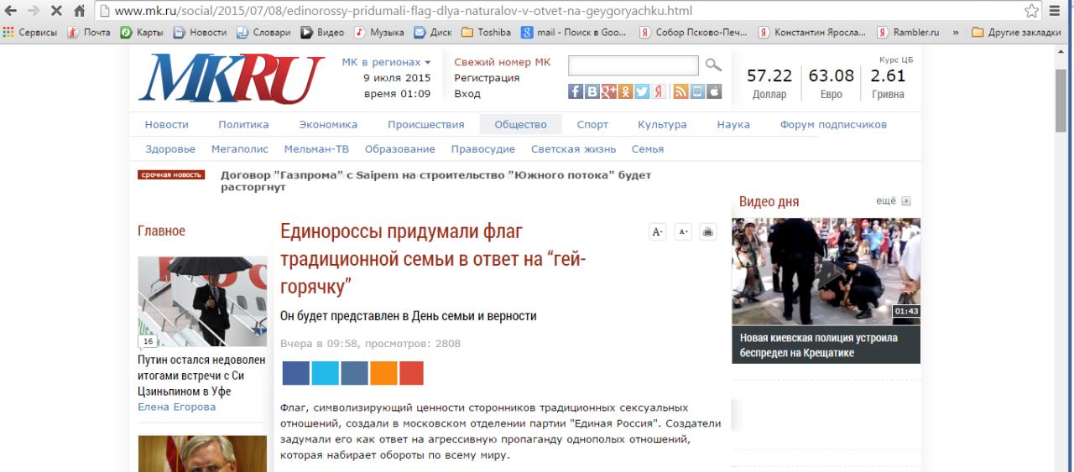The width and height of the screenshot is (1074, 472).
Task: Click the search magnifier icon on MK.RU
Action: coord(712,65)
